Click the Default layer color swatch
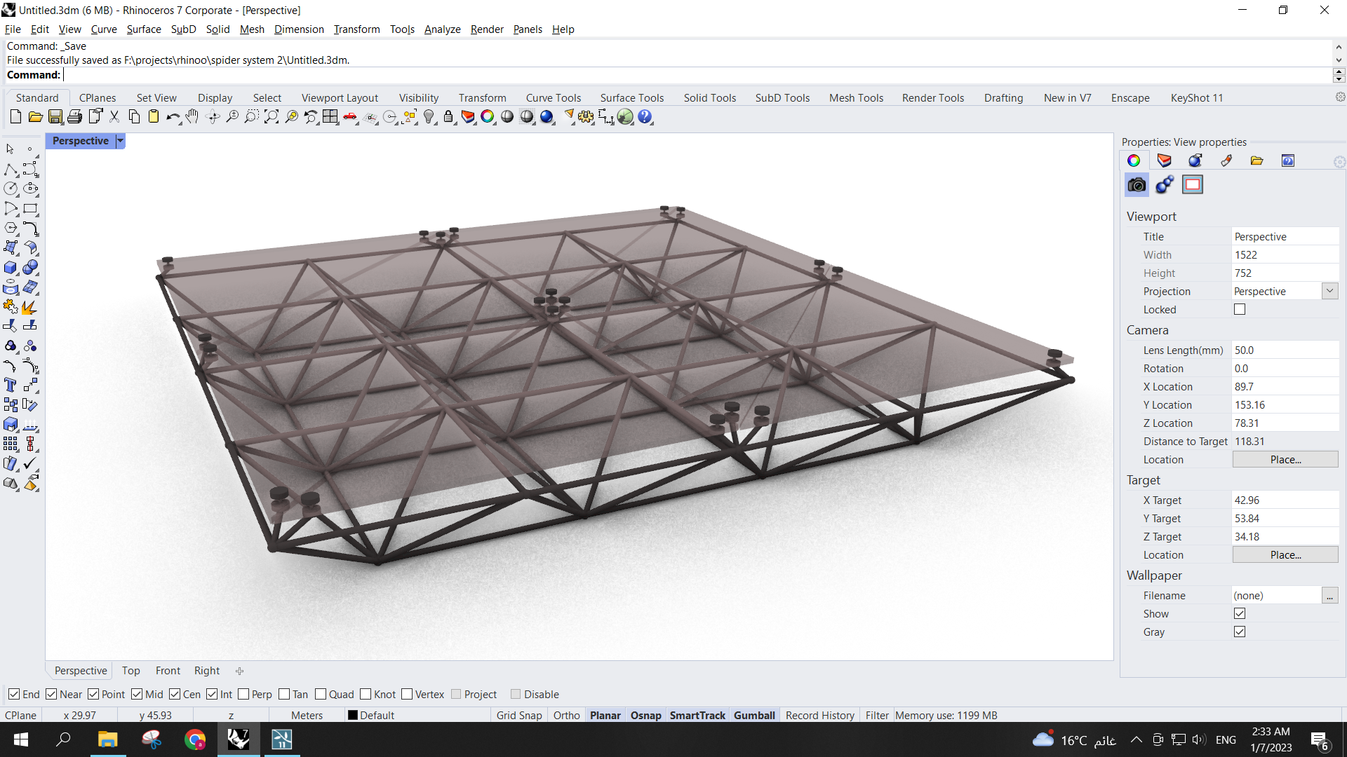Screen dimensions: 1347x757 [x=353, y=715]
